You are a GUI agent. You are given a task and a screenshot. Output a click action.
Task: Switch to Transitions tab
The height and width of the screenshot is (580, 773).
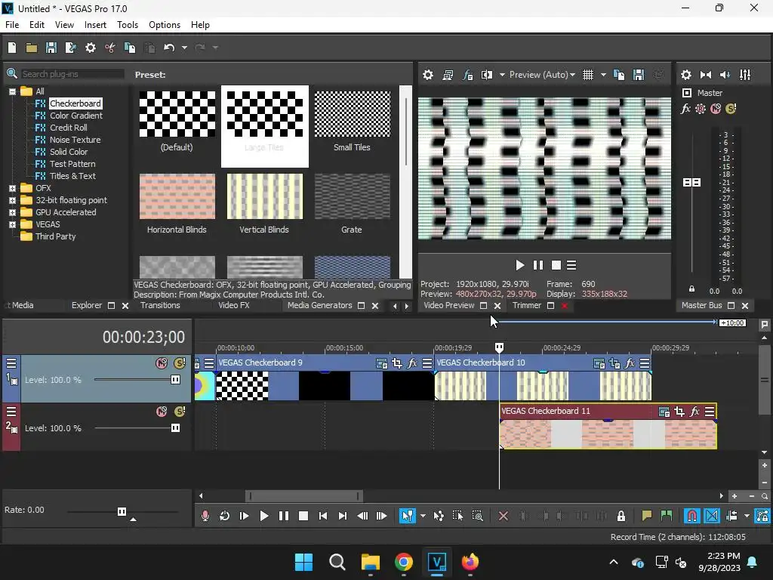click(x=160, y=305)
